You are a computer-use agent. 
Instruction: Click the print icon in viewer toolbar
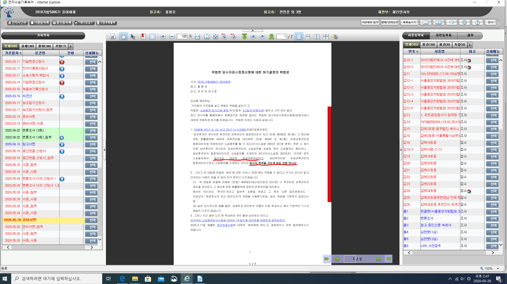point(113,37)
